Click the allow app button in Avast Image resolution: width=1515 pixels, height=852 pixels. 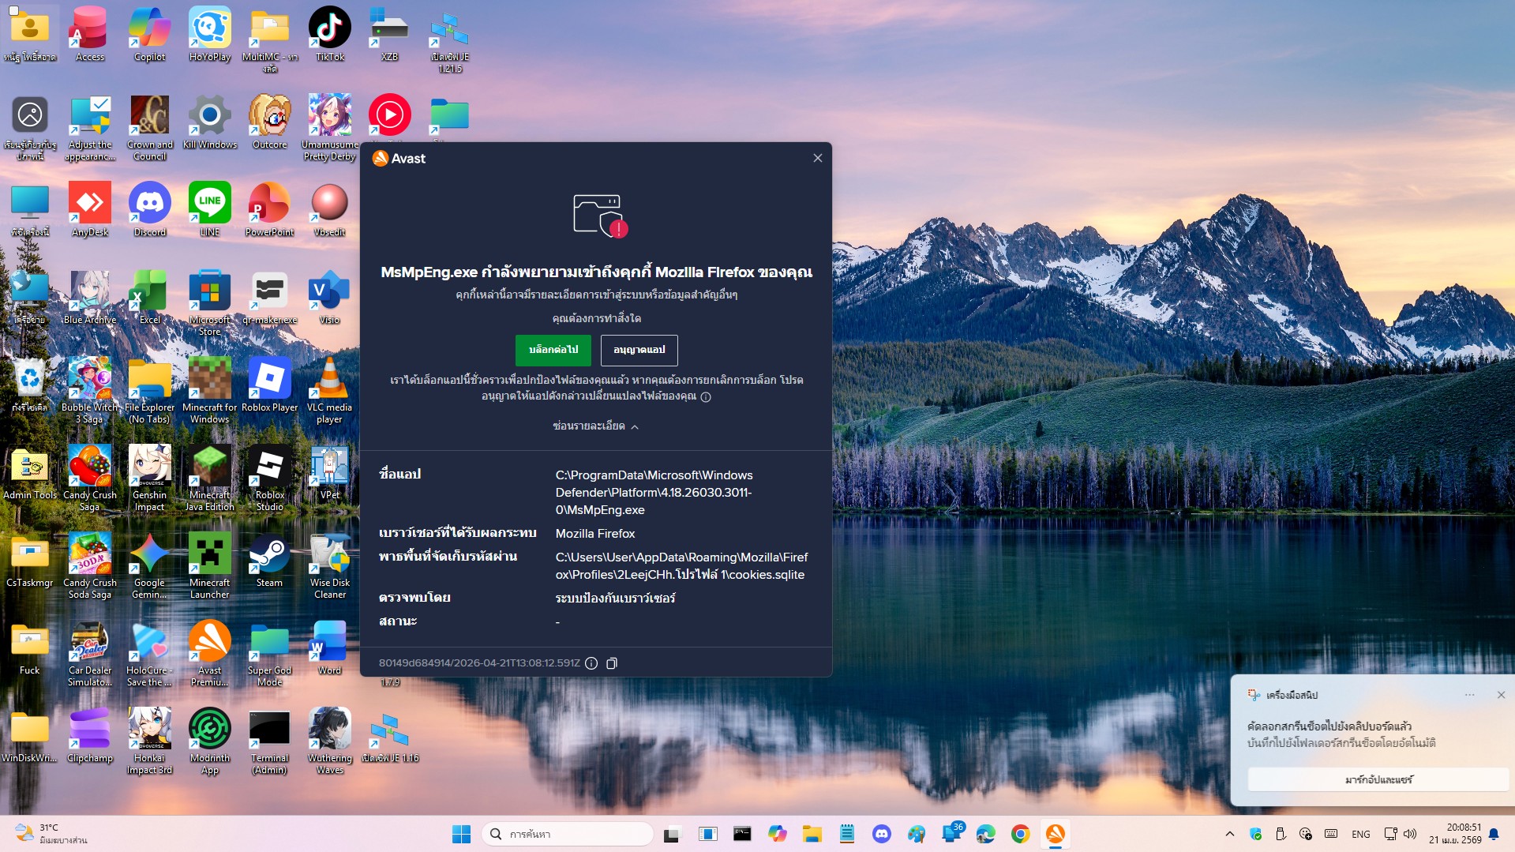click(x=639, y=350)
